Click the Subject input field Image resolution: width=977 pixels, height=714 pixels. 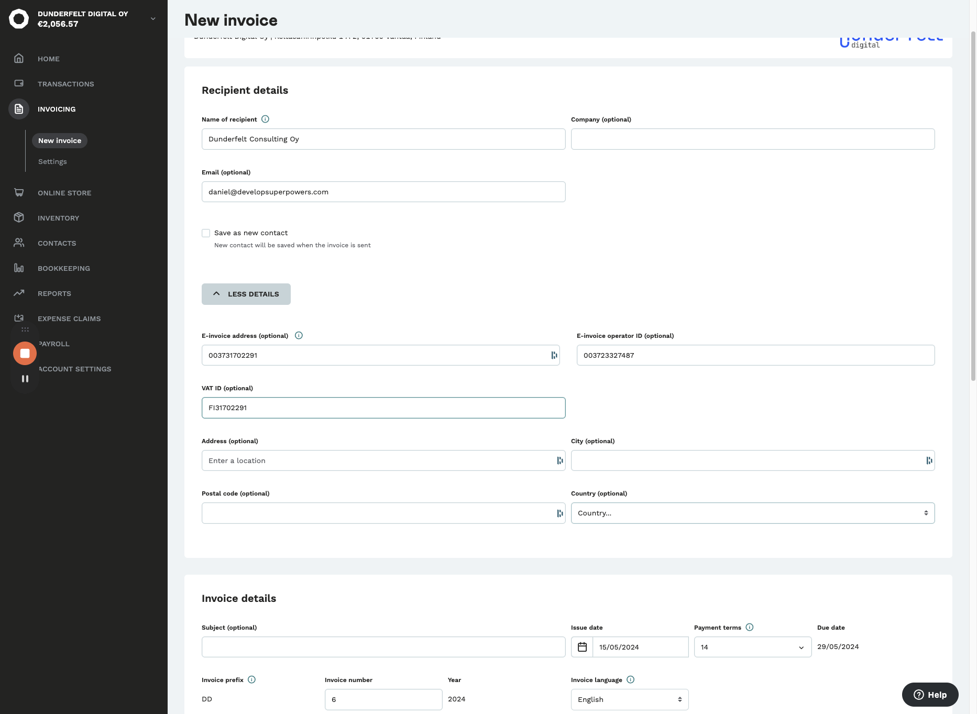[383, 647]
